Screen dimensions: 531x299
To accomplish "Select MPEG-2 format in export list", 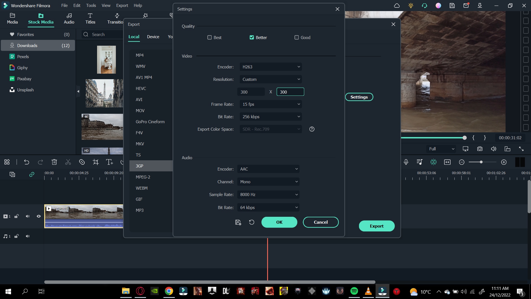I will coord(143,177).
